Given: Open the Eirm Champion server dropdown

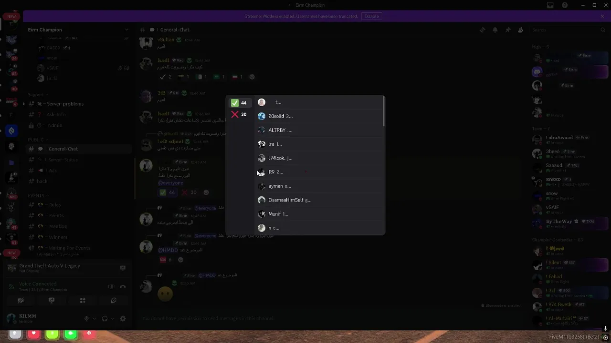Looking at the screenshot, I should [x=79, y=30].
